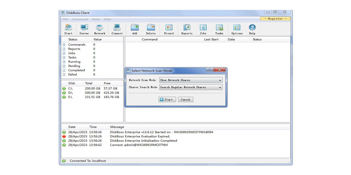351x175 pixels.
Task: Click the Time column header in log
Action: pos(93,127)
